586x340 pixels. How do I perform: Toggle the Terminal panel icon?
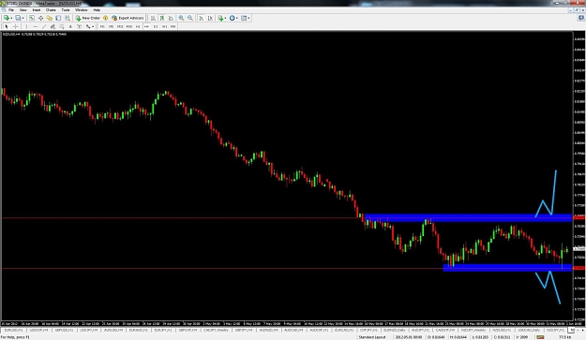click(x=58, y=18)
